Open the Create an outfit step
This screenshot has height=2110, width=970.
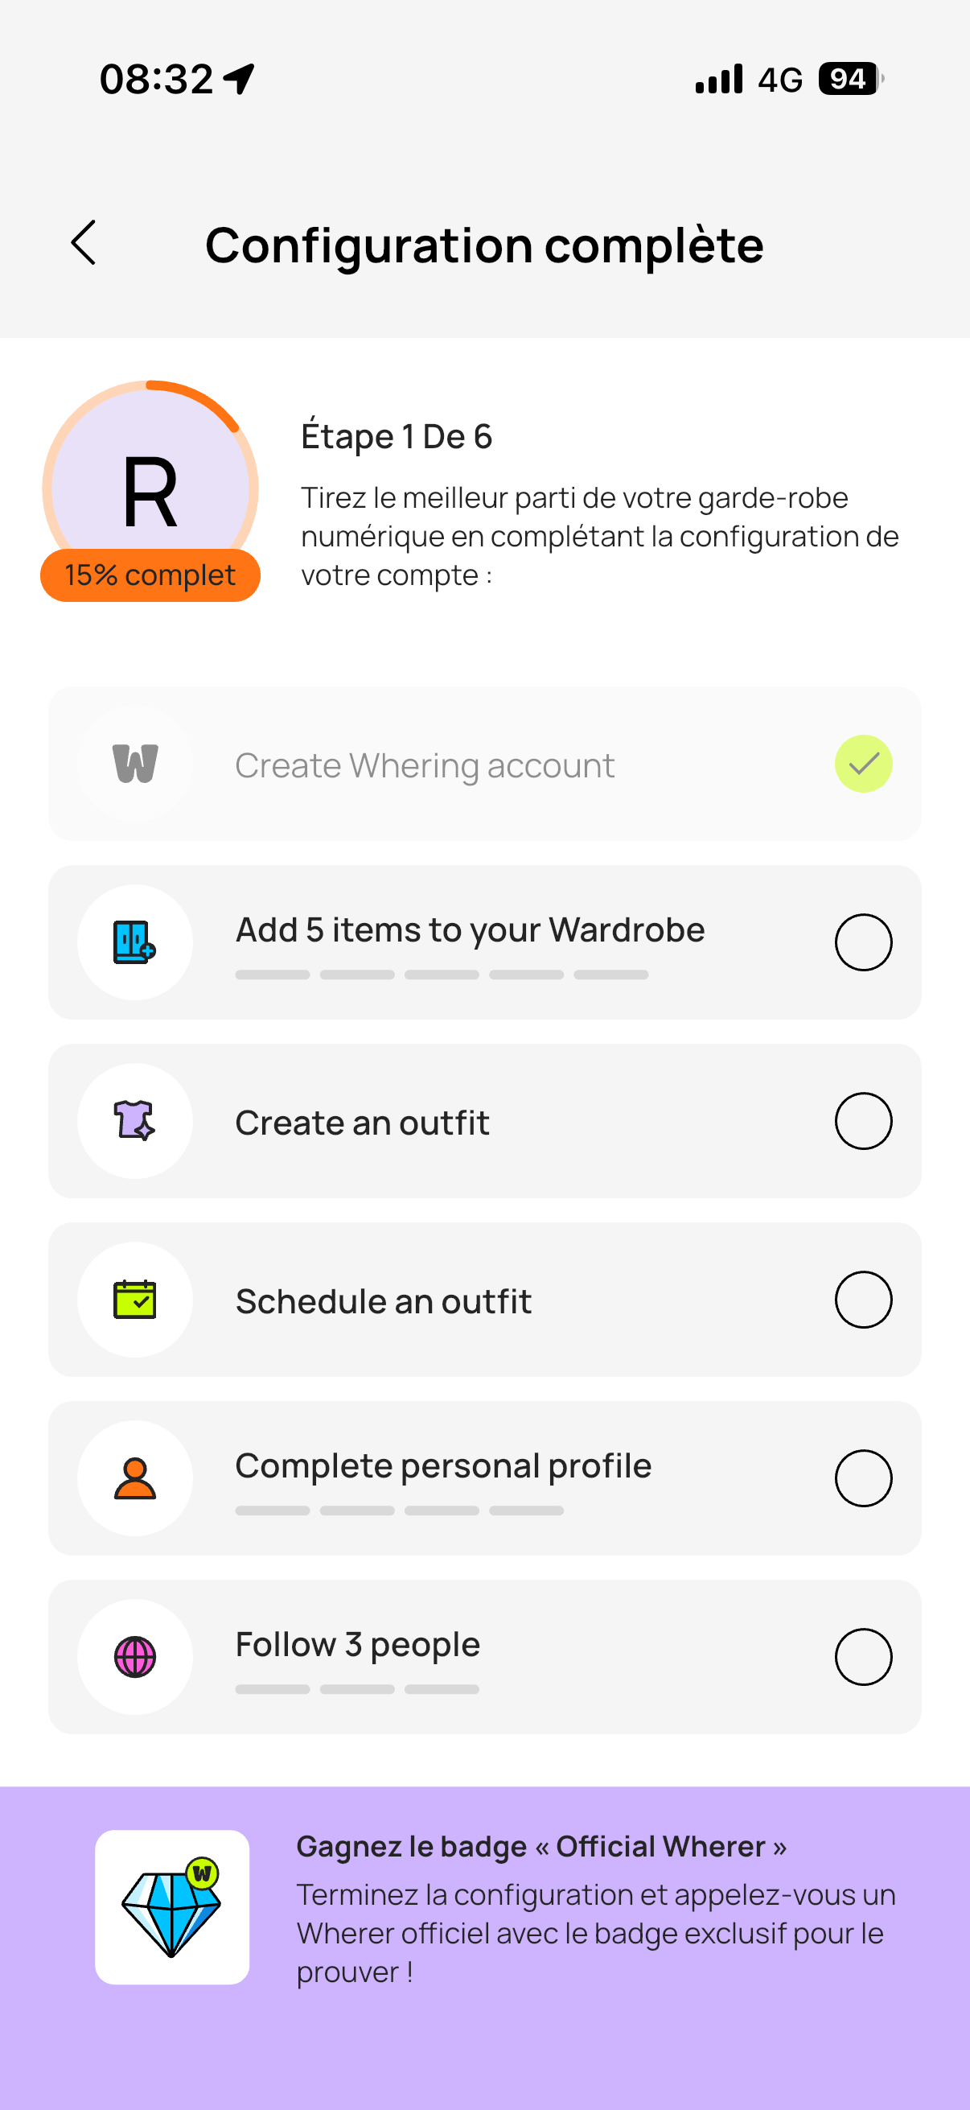(x=484, y=1121)
